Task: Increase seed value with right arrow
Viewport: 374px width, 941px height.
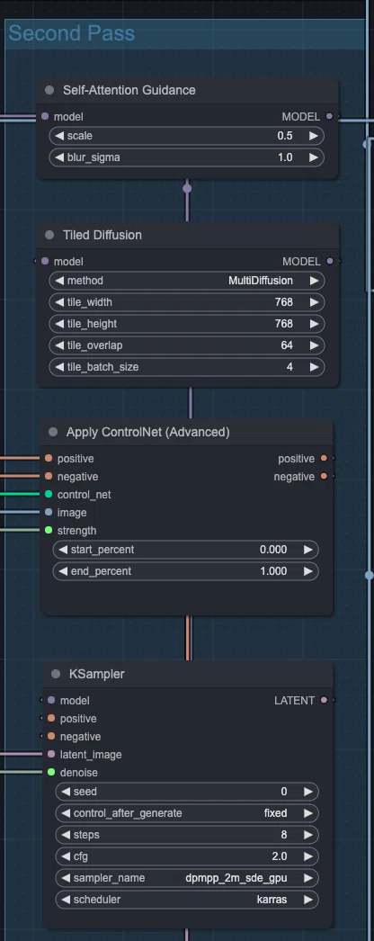Action: pos(308,793)
